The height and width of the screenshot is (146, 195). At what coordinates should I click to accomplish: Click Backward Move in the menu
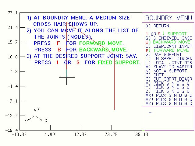tap(168, 42)
